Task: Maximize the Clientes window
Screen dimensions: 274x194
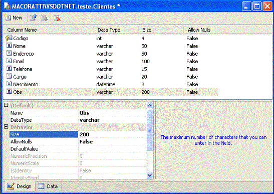Action: pos(257,7)
